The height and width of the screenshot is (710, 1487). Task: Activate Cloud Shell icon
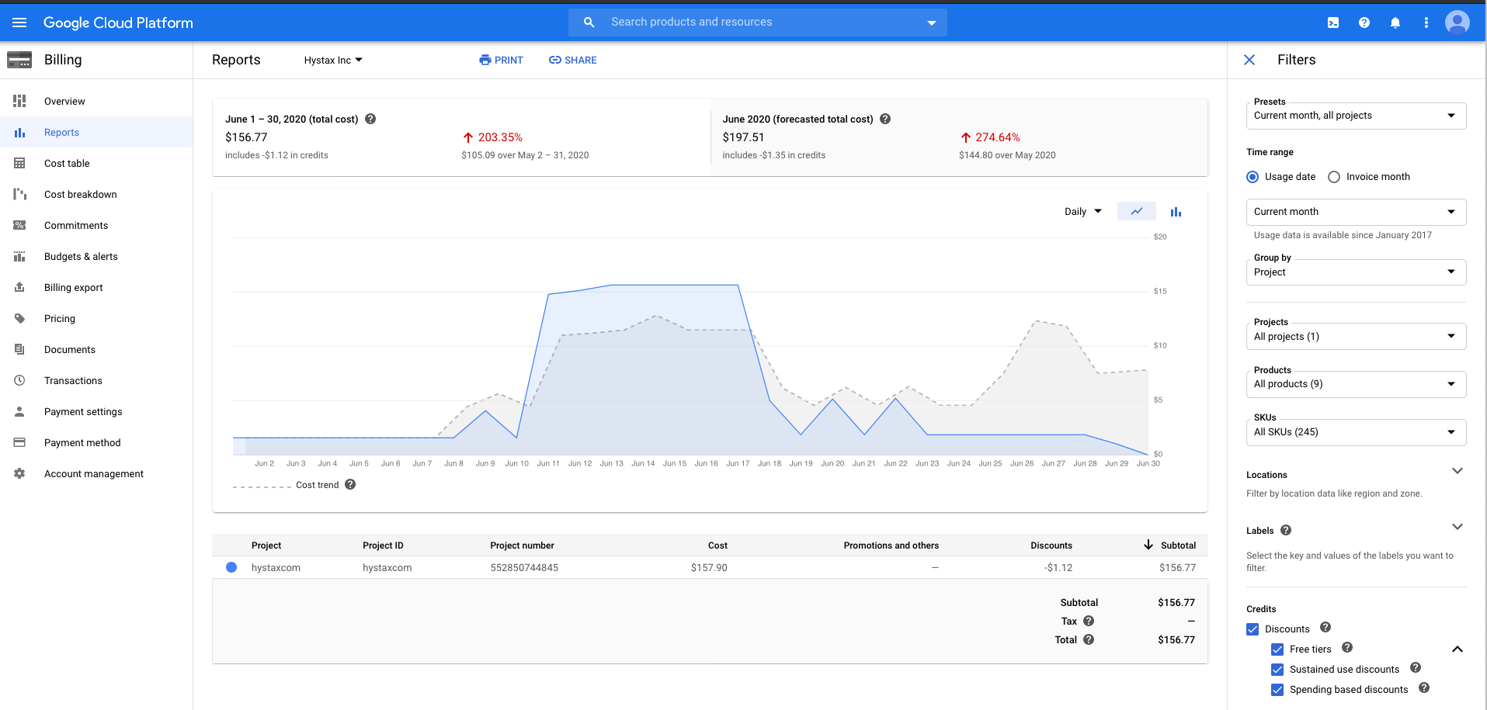click(x=1333, y=23)
